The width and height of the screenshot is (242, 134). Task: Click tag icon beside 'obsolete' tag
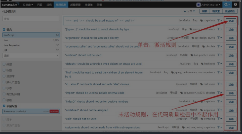tap(204, 47)
